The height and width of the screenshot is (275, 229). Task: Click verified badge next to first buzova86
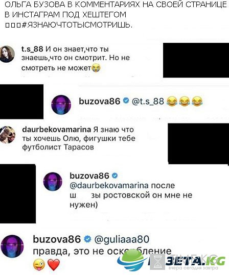[x=126, y=101]
